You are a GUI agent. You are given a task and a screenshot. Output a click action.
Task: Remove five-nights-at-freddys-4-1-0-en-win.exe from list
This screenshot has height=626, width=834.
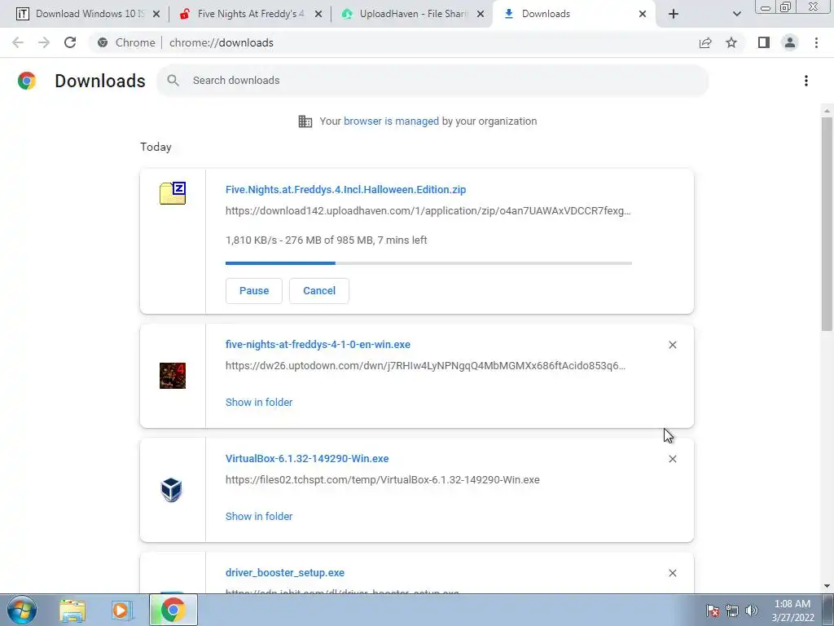672,345
